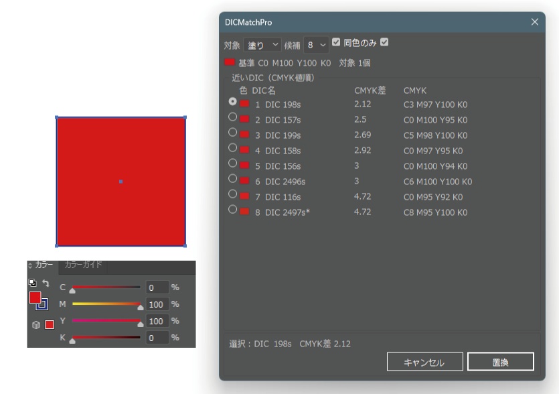This screenshot has width=559, height=394.
Task: Click the DIC 2496s color swatch
Action: tap(244, 181)
